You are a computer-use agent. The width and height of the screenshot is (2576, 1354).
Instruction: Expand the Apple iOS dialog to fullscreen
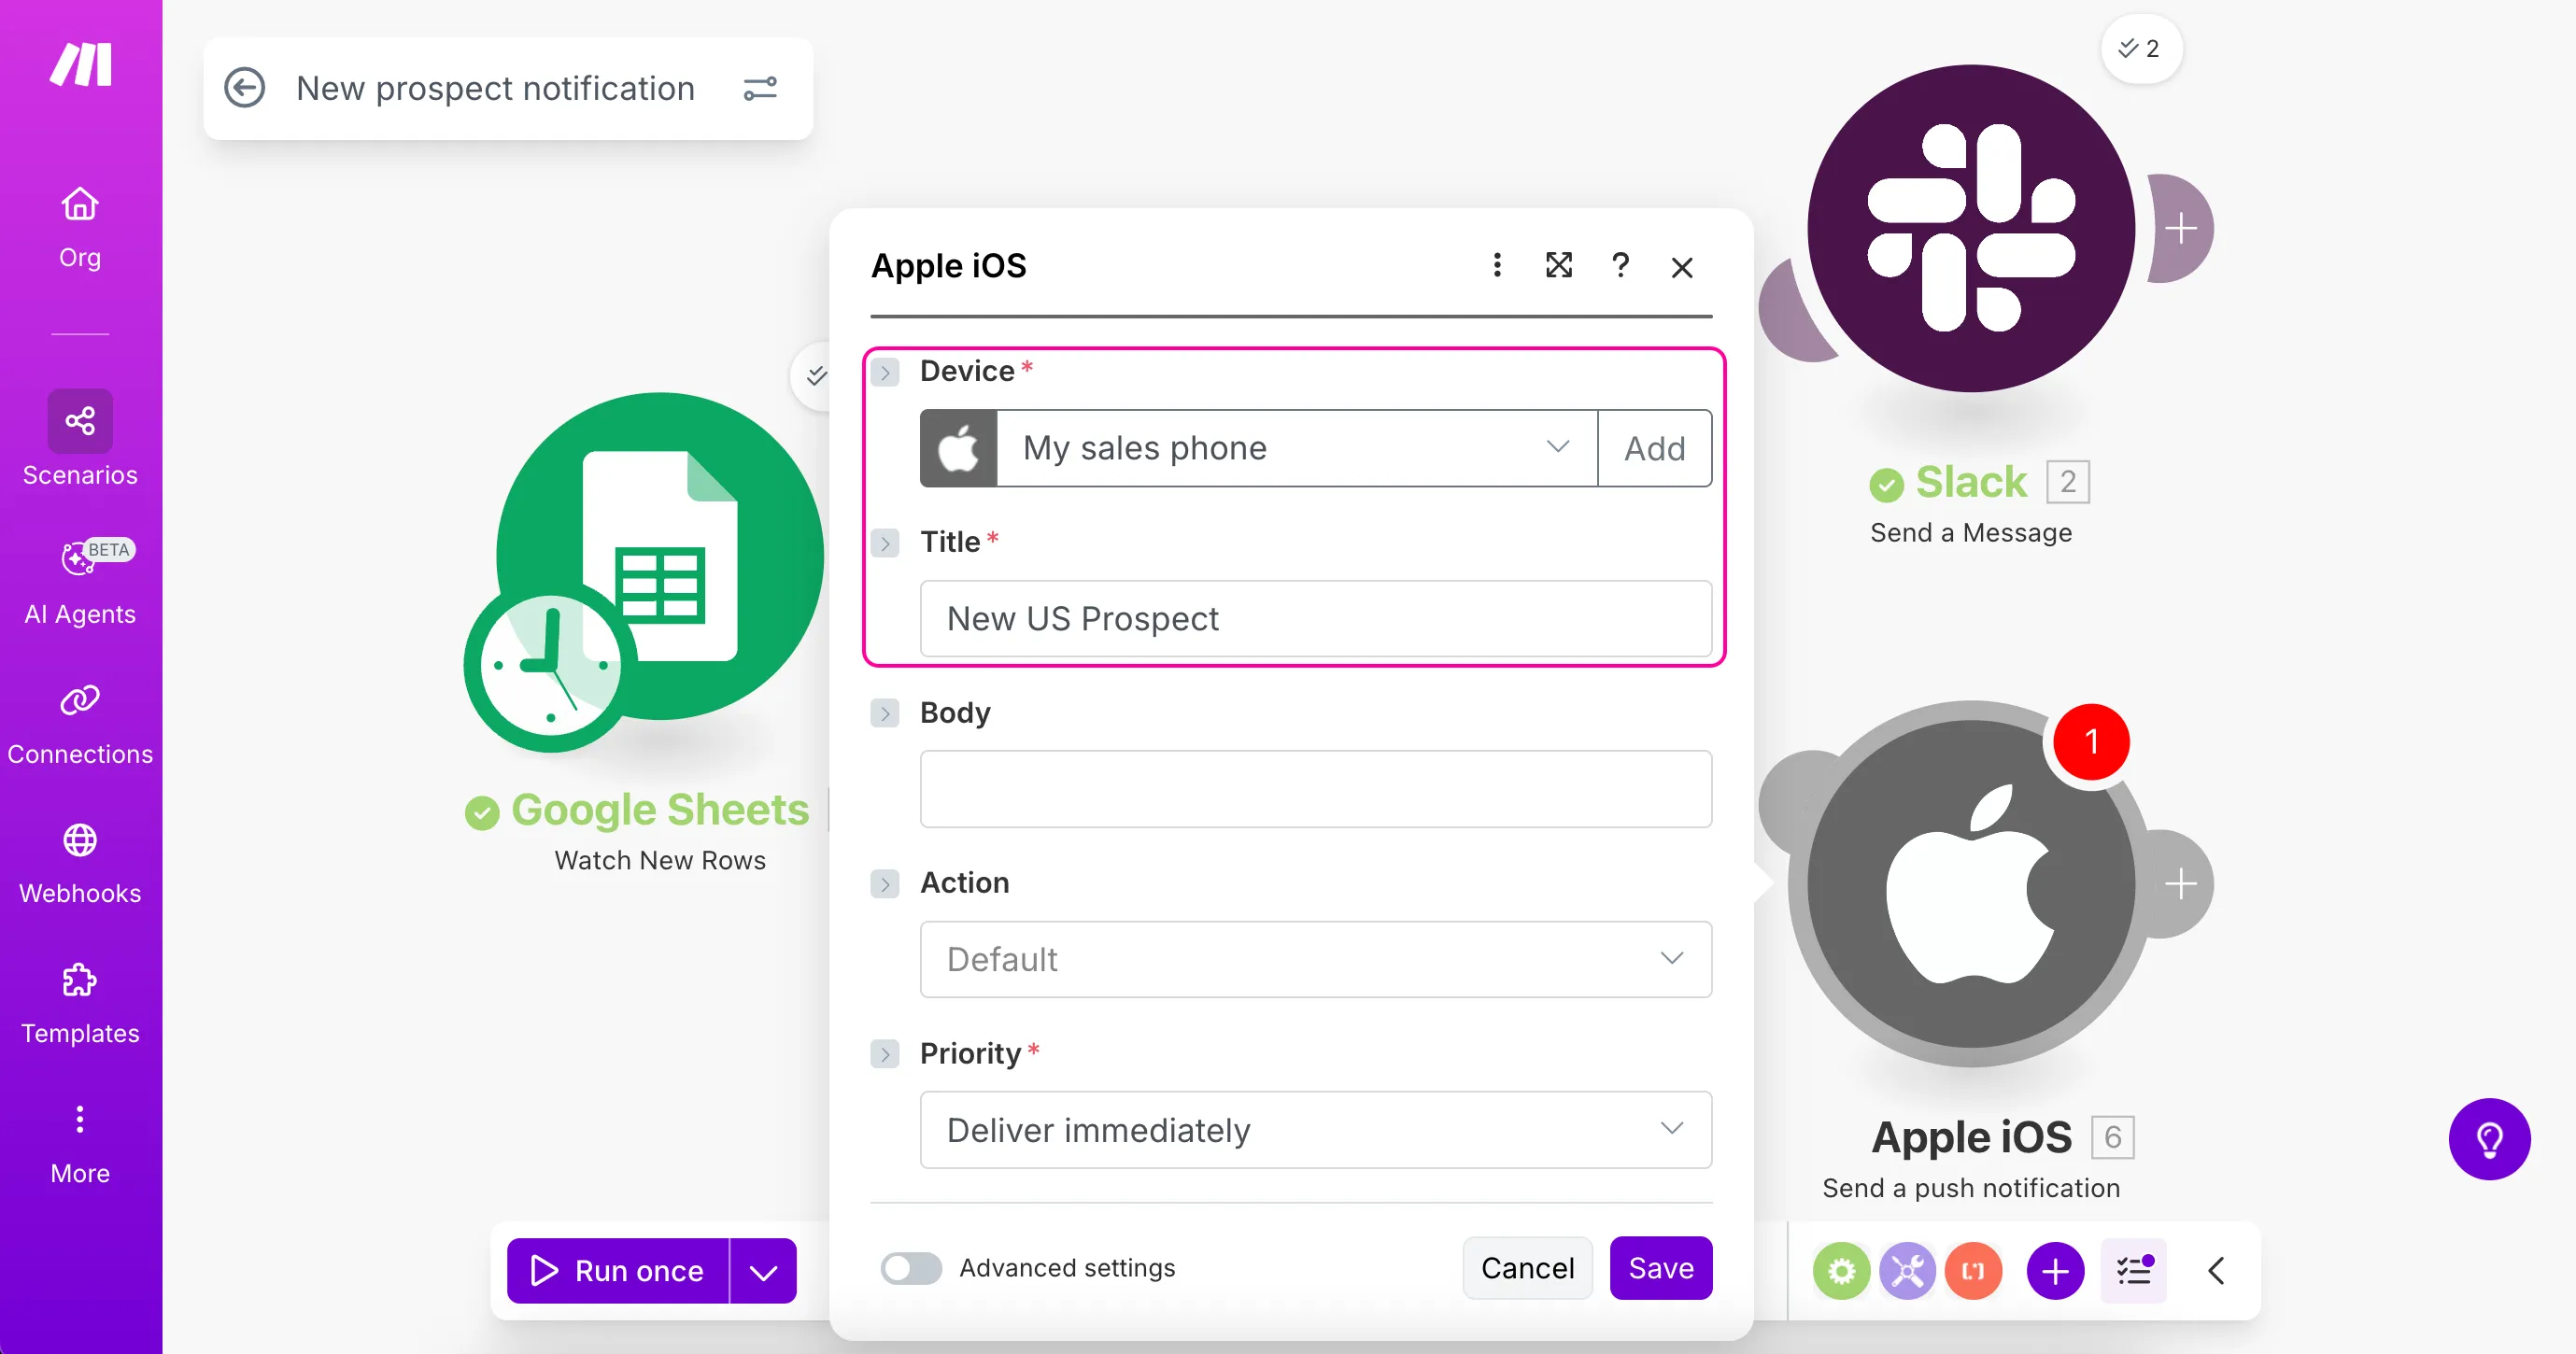1558,265
